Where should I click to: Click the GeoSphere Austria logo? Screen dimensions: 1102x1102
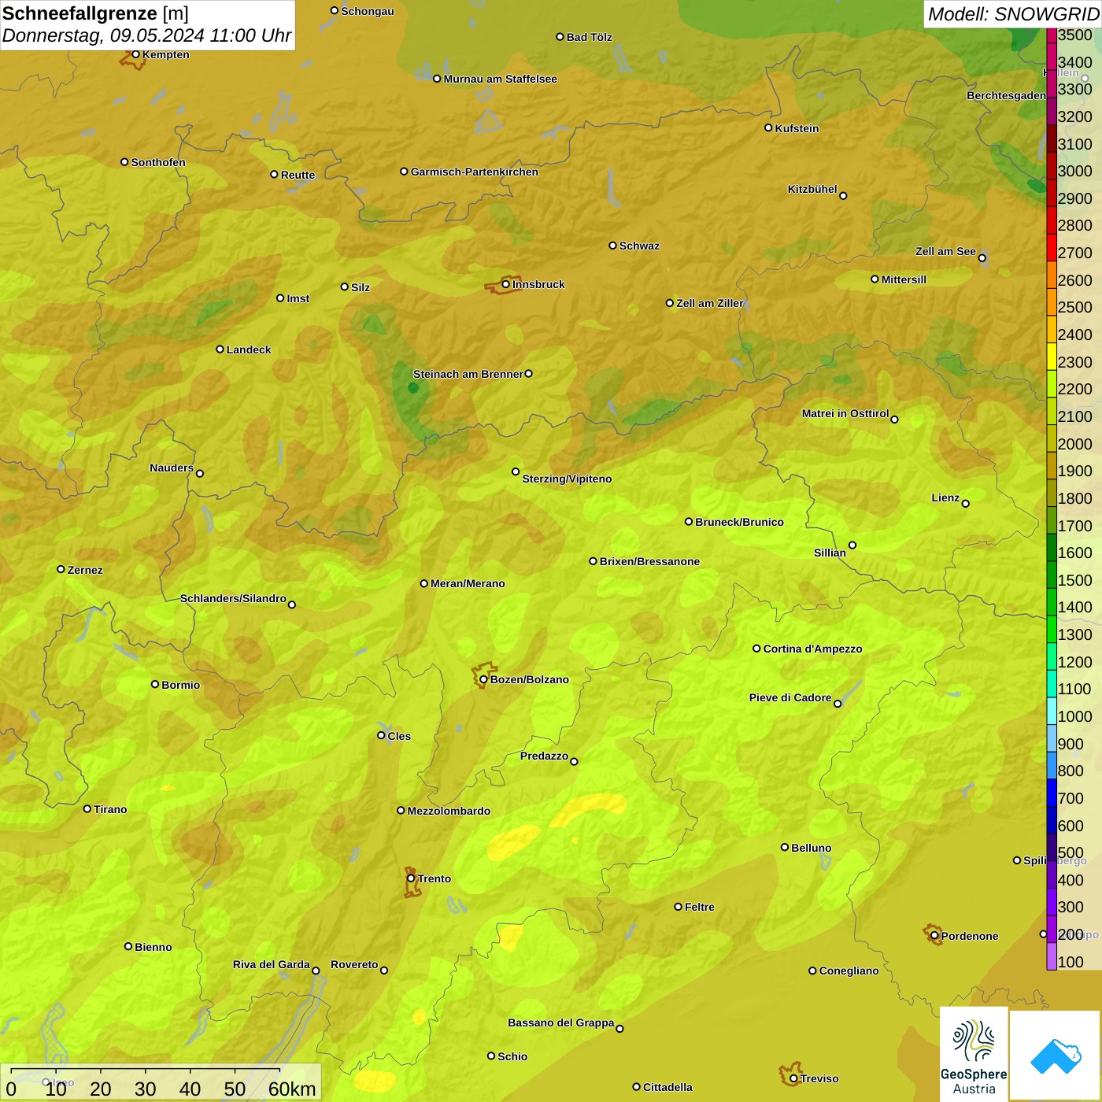pyautogui.click(x=974, y=1055)
